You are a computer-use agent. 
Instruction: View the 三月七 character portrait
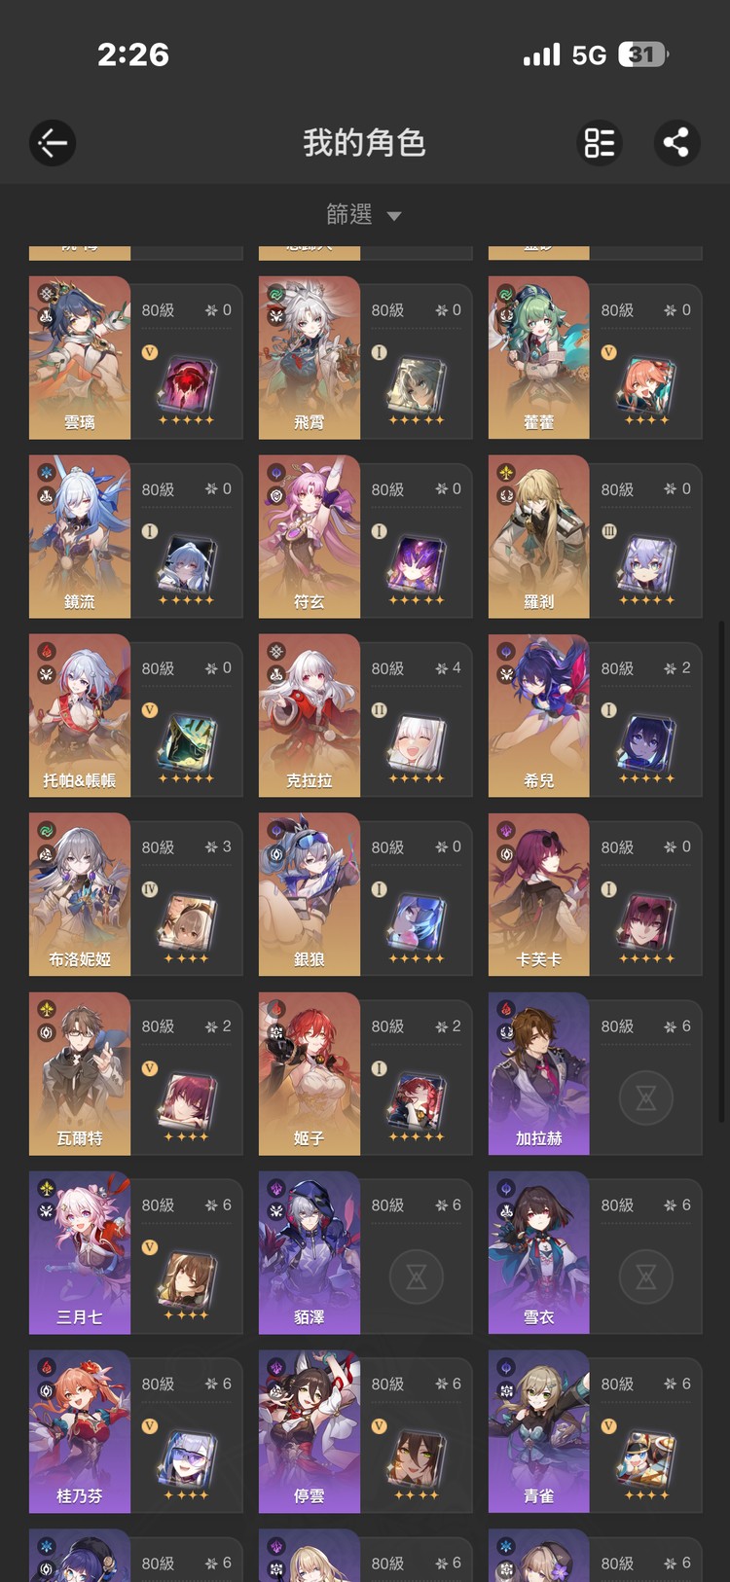[80, 1252]
